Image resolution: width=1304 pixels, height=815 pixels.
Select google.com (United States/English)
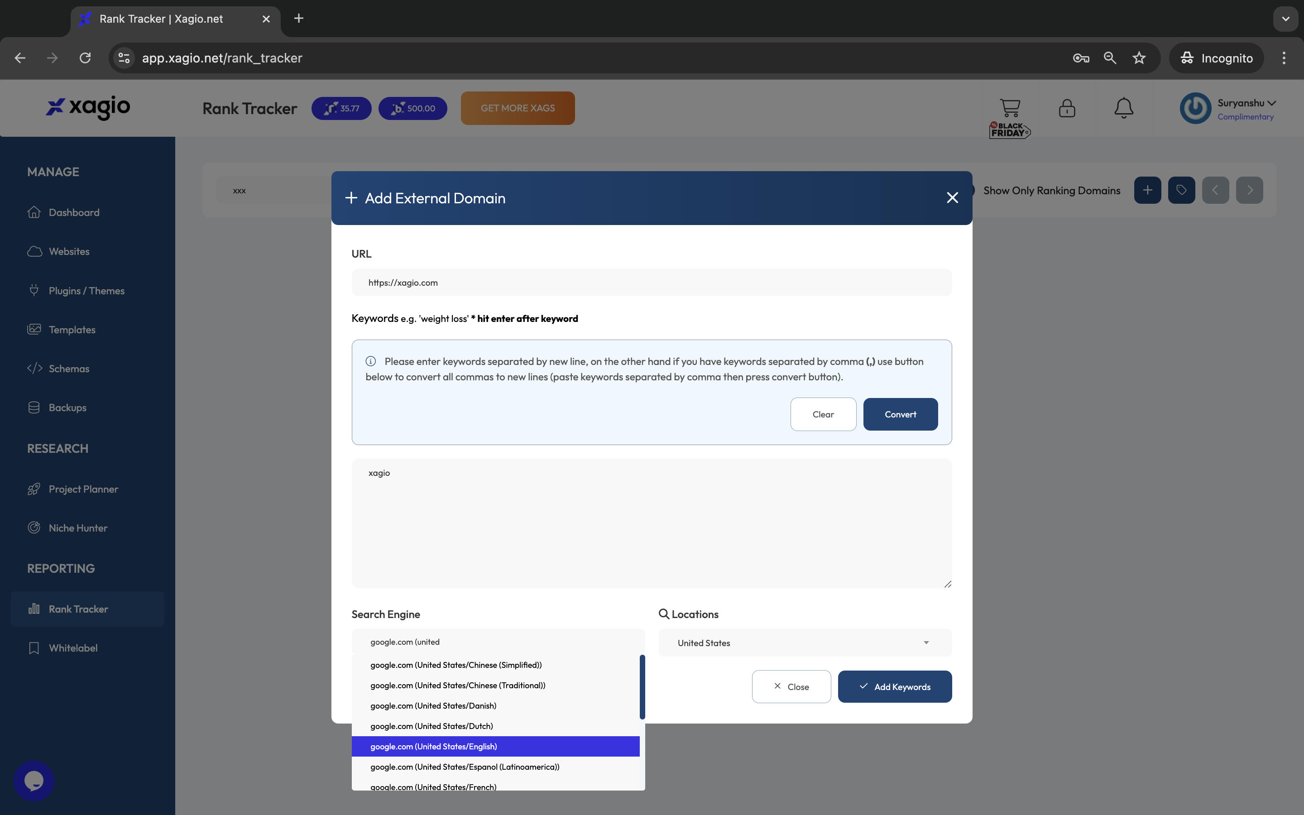coord(495,747)
